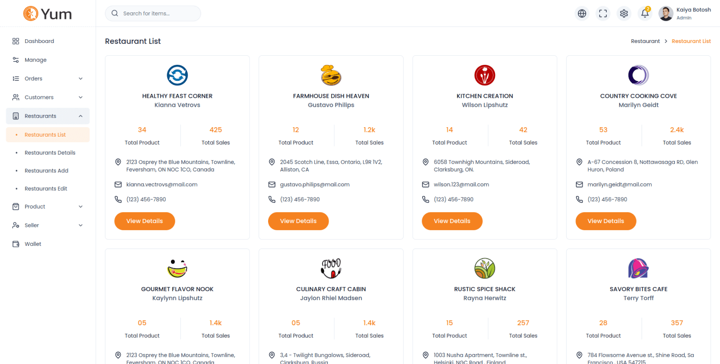720x364 pixels.
Task: Toggle fullscreen mode icon
Action: tap(603, 14)
